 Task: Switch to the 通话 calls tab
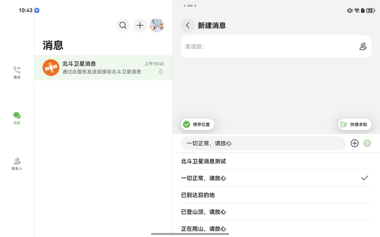click(17, 72)
